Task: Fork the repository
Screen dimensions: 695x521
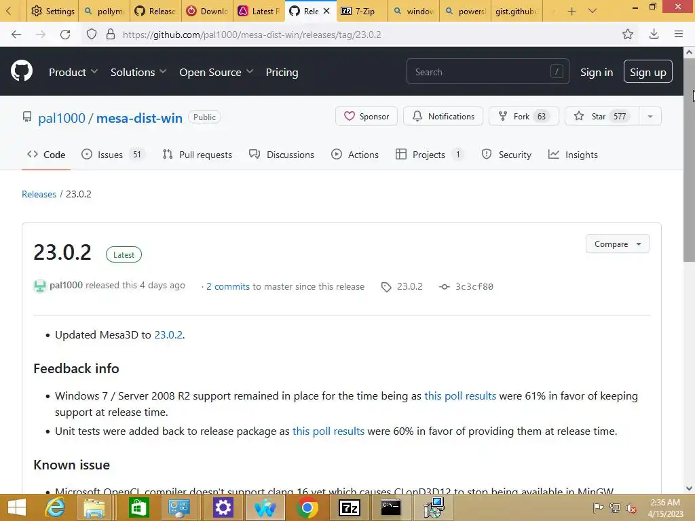Action: point(523,116)
